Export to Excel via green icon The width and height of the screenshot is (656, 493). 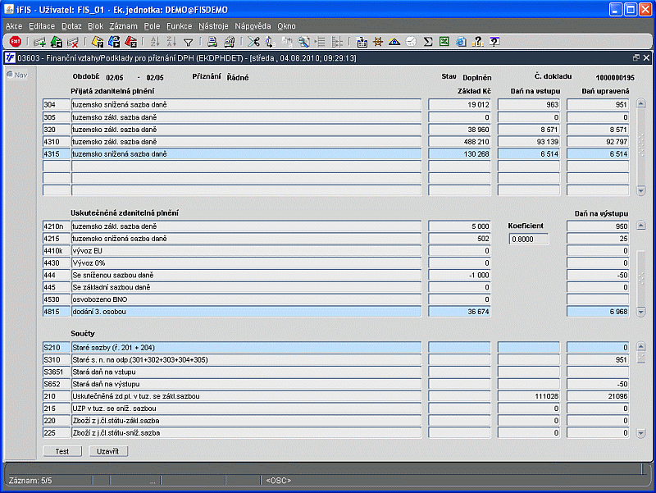[x=444, y=42]
